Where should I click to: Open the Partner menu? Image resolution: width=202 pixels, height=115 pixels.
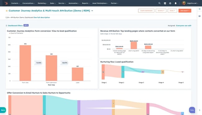(115, 3)
